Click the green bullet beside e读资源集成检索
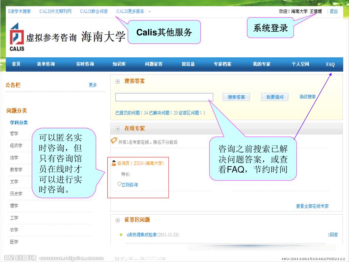The height and width of the screenshot is (262, 349). click(121, 235)
